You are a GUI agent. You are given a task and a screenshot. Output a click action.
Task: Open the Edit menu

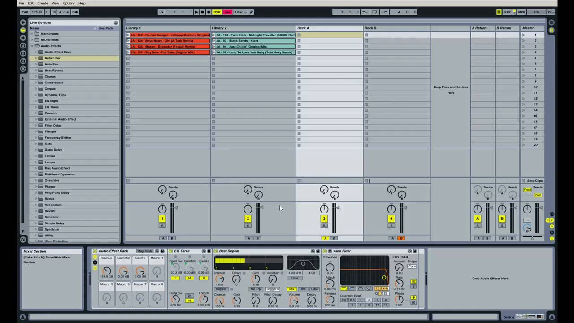click(30, 3)
